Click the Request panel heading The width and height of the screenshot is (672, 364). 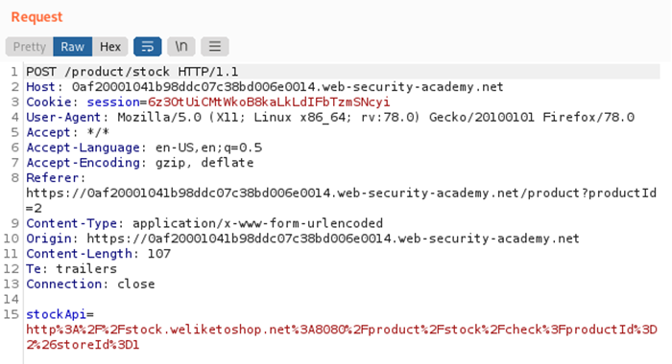[36, 17]
